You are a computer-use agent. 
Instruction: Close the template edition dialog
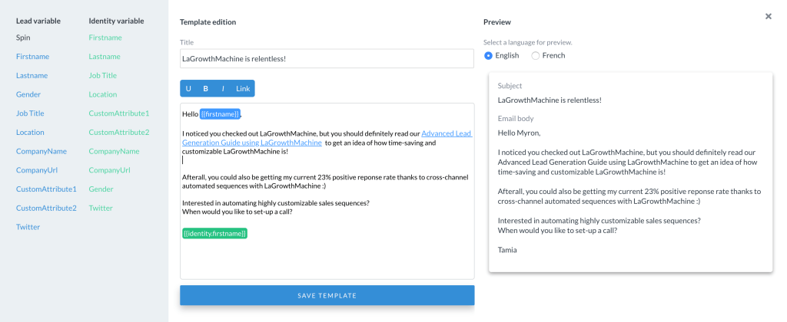(x=768, y=16)
